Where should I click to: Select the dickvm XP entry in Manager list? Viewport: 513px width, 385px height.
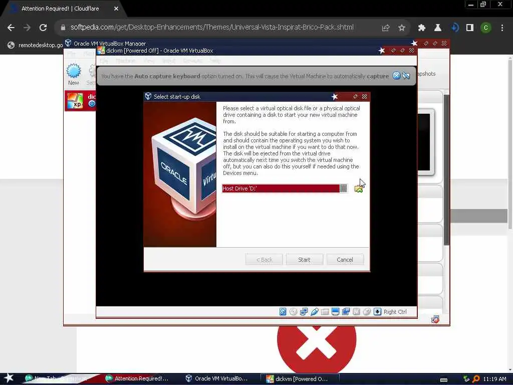[x=81, y=100]
